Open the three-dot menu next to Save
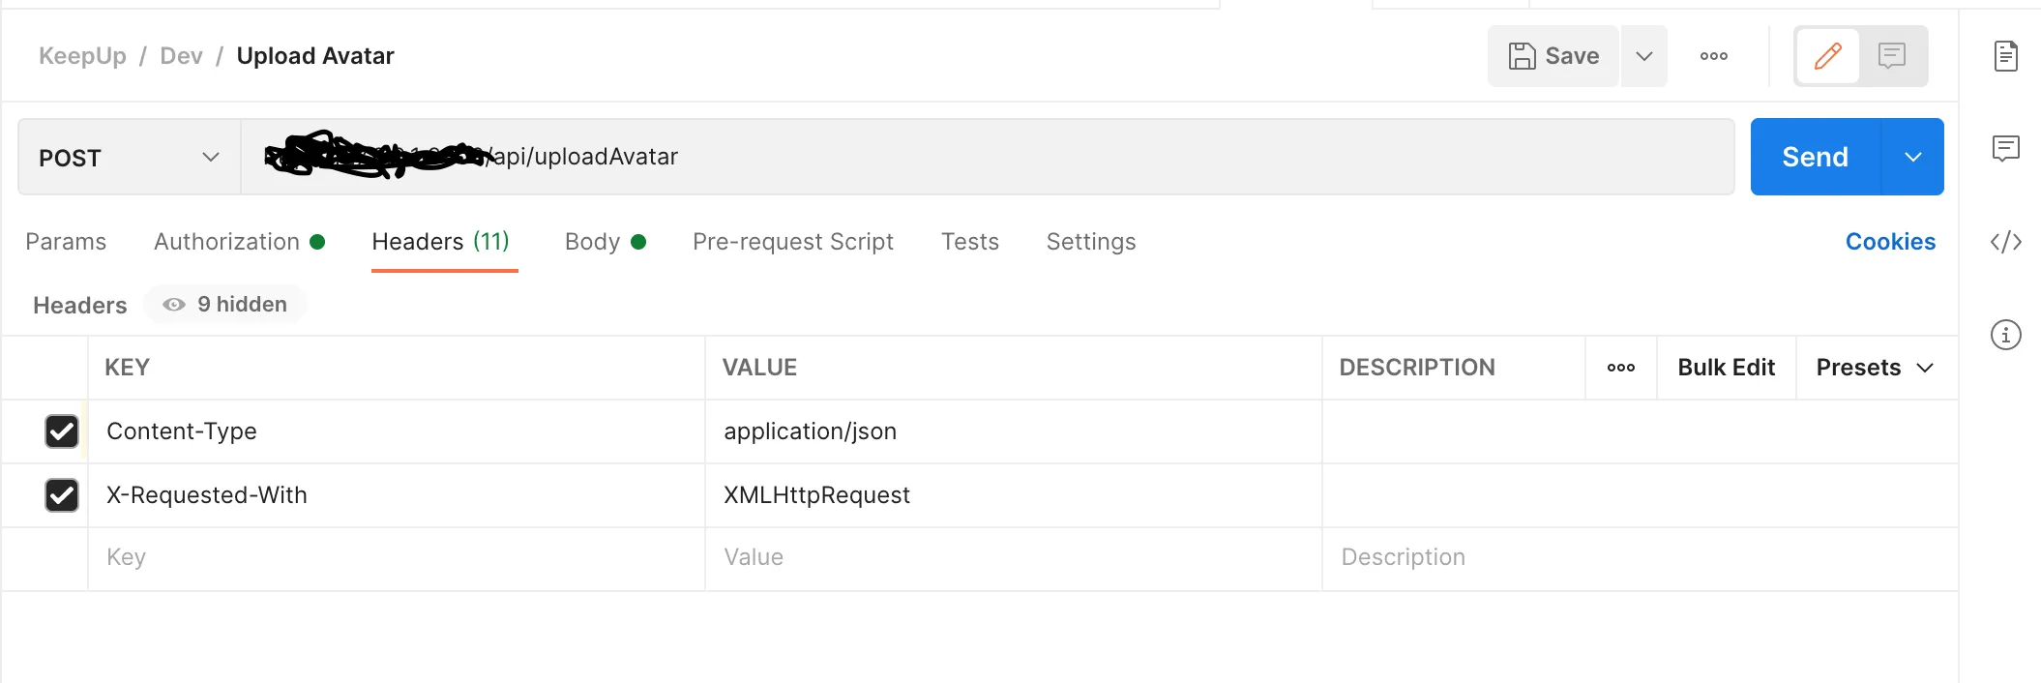The image size is (2041, 683). click(x=1714, y=56)
